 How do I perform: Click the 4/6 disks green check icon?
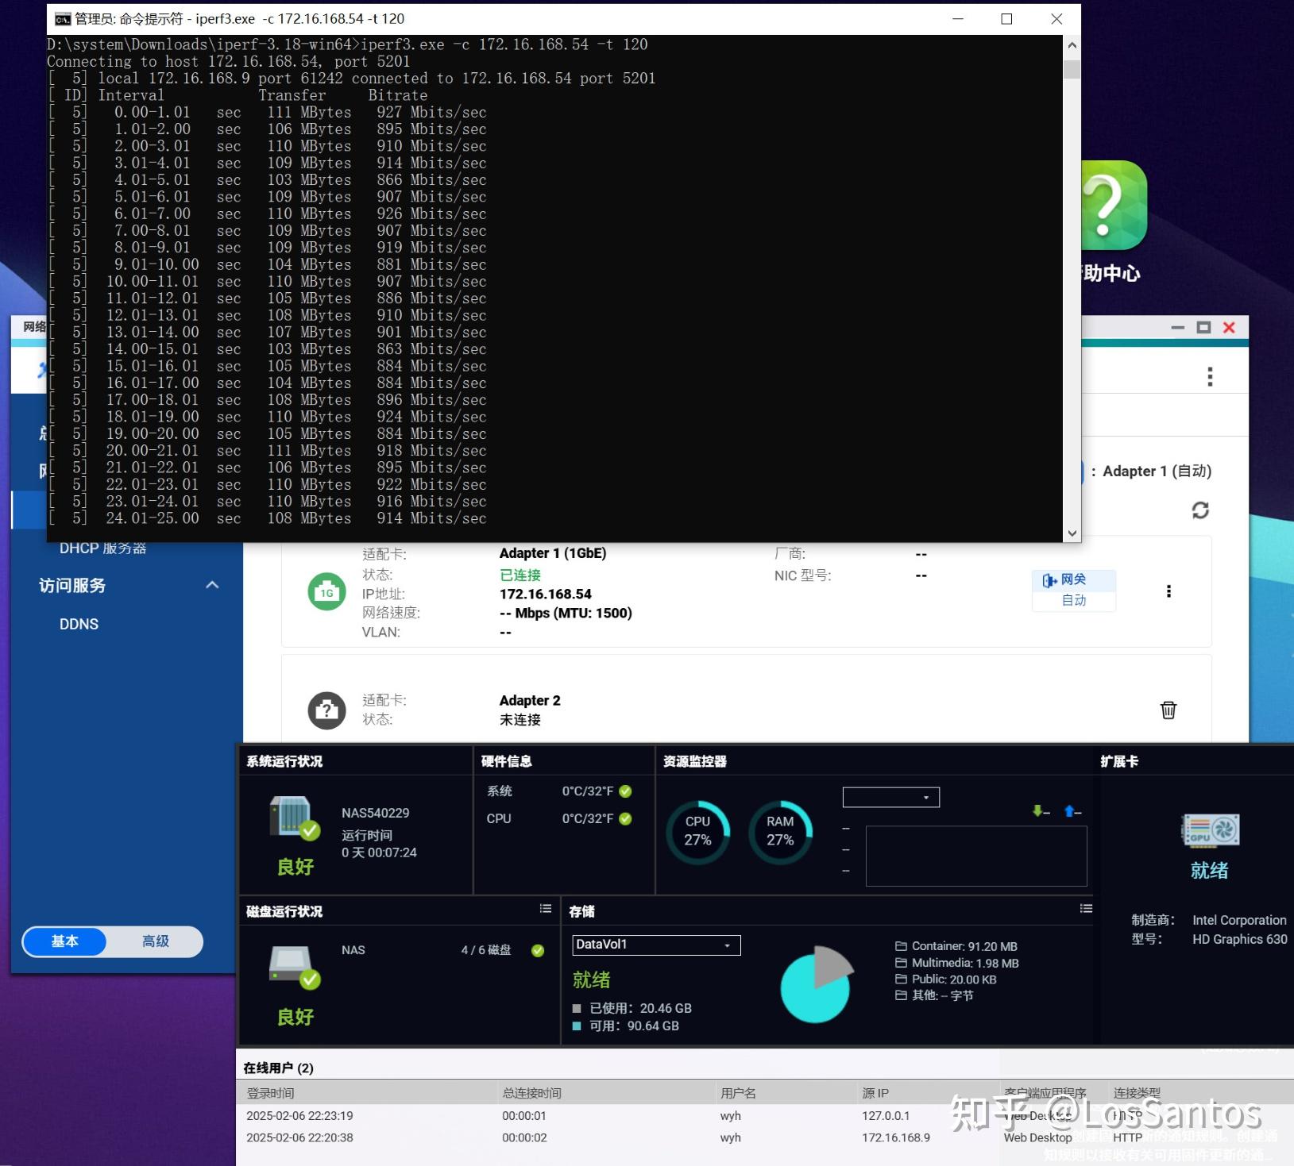538,950
